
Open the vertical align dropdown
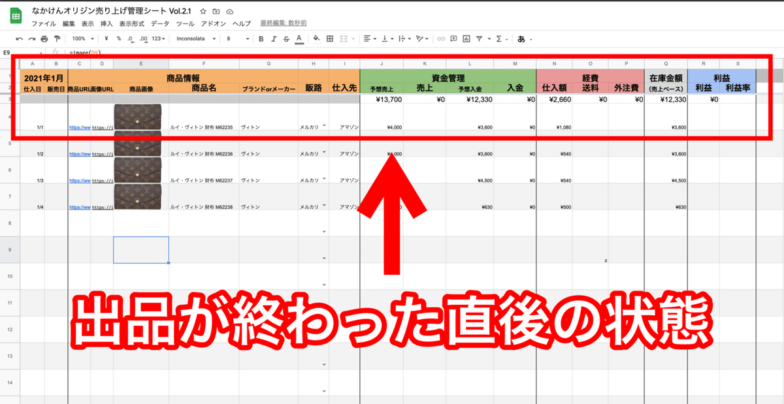pyautogui.click(x=387, y=39)
